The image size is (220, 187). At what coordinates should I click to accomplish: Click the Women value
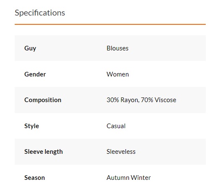click(118, 74)
